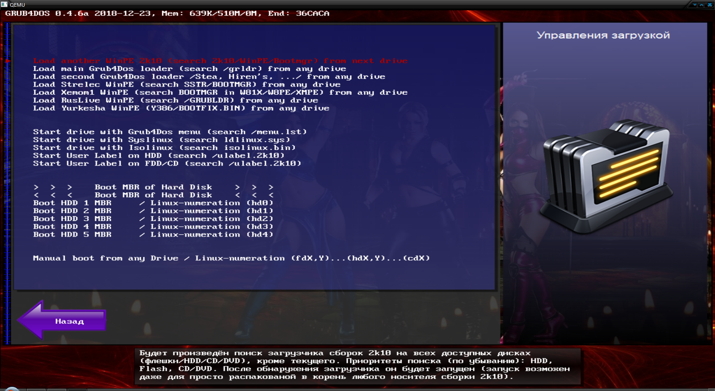Boot HDD 1 MBR (hd0)
The width and height of the screenshot is (715, 391).
point(153,203)
